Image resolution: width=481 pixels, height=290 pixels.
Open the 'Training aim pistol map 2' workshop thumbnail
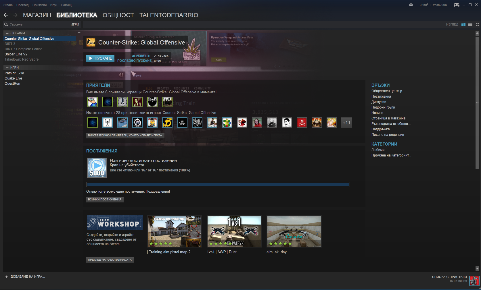(x=175, y=231)
